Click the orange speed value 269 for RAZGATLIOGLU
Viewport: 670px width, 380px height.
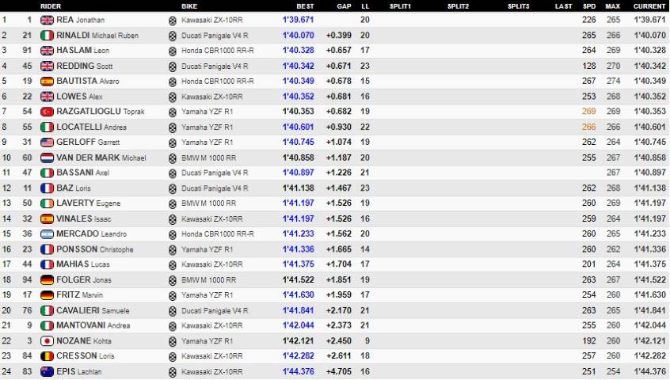tap(588, 112)
